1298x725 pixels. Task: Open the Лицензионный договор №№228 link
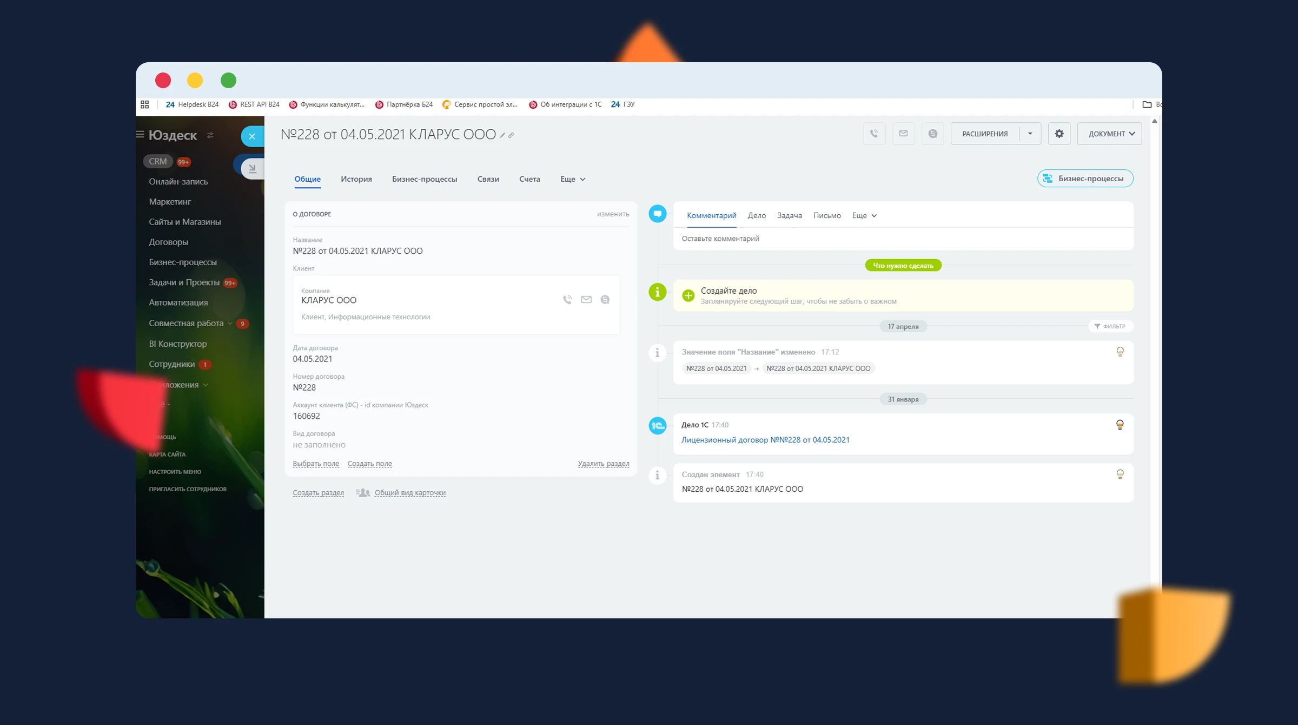pyautogui.click(x=765, y=440)
